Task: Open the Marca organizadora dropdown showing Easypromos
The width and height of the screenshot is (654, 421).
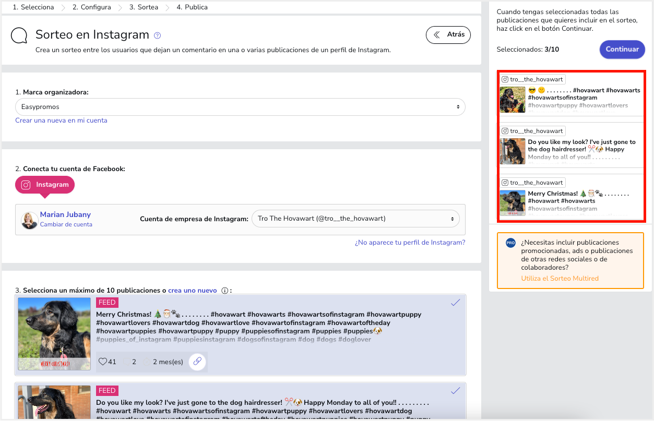Action: (240, 107)
